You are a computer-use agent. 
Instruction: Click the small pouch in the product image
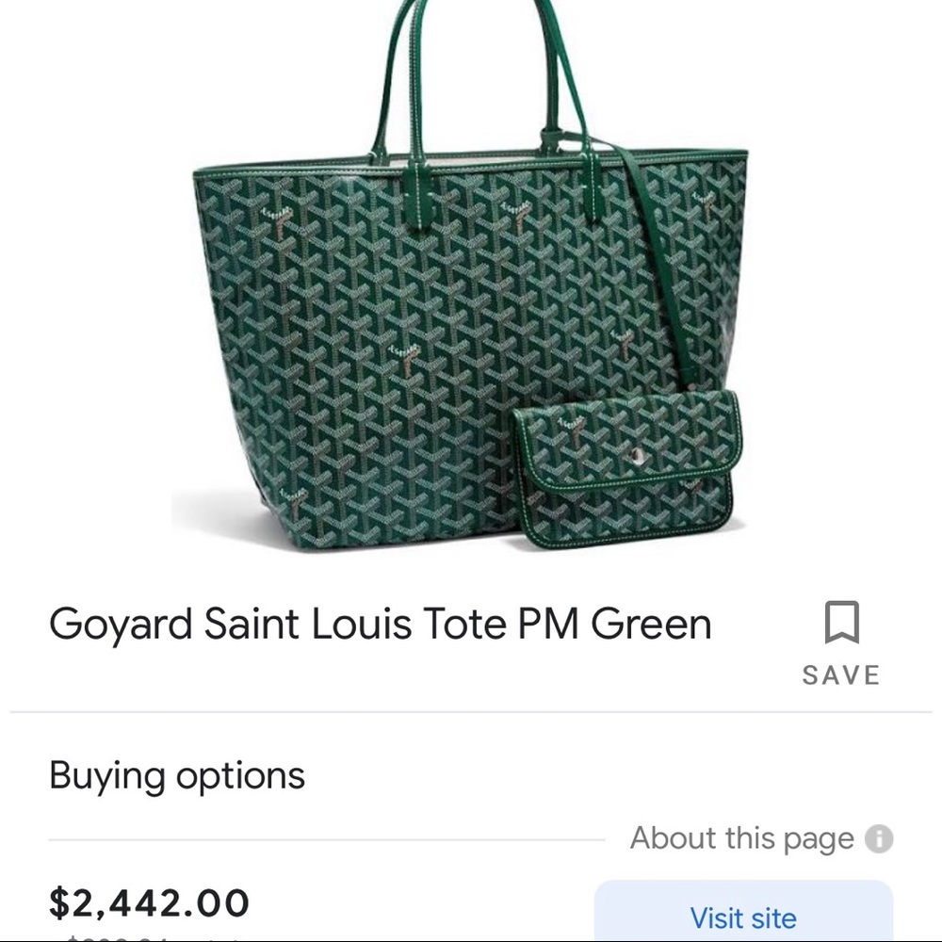626,471
